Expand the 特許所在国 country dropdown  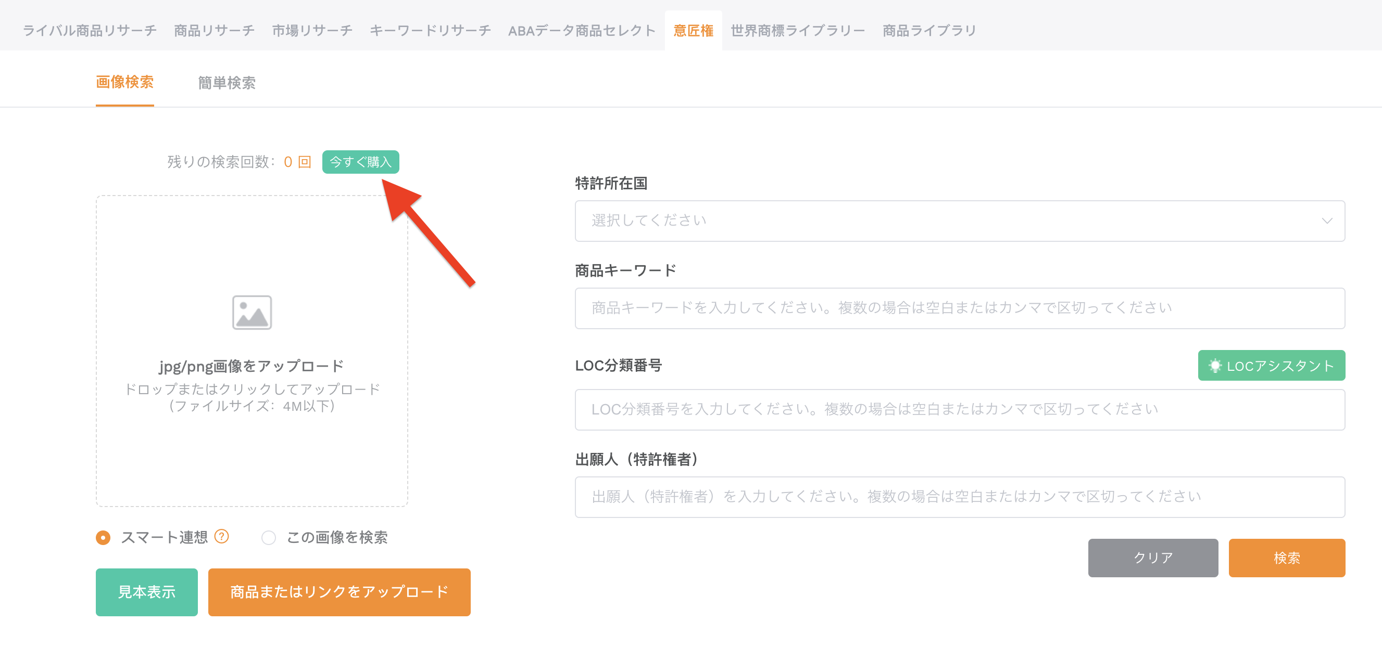(959, 221)
